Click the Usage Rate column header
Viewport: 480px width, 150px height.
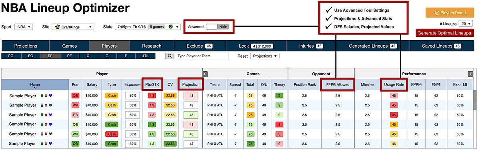(x=394, y=84)
